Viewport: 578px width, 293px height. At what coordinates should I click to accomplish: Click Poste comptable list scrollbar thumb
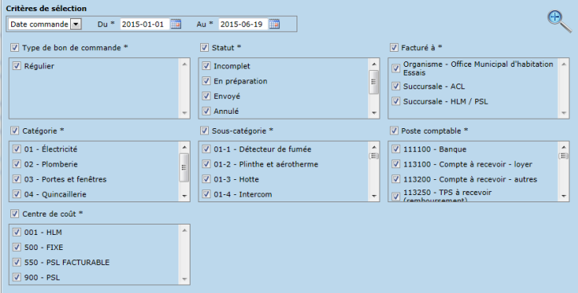[x=564, y=156]
